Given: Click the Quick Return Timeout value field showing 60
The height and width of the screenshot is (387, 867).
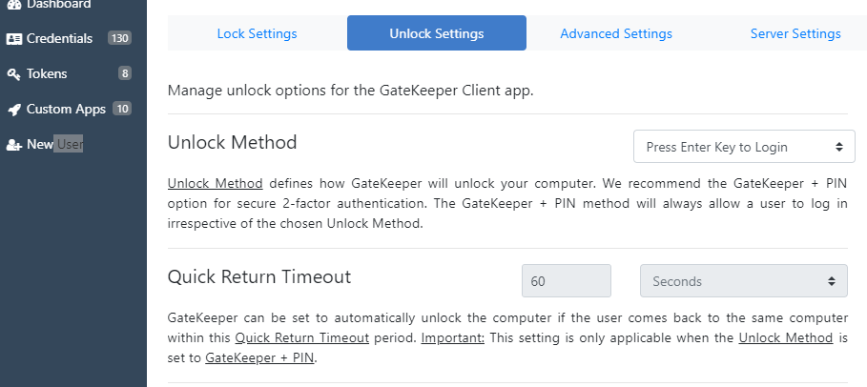Looking at the screenshot, I should point(566,281).
